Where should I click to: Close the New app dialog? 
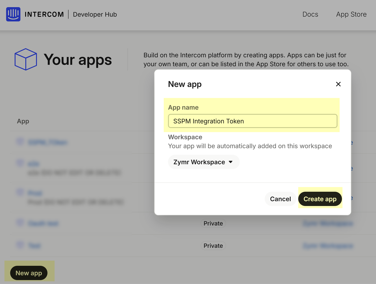click(x=338, y=84)
